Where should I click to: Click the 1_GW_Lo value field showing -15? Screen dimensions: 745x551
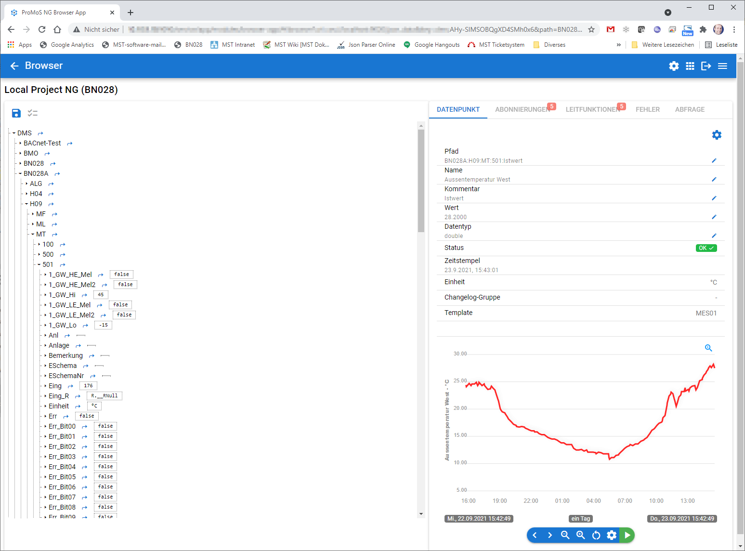point(104,325)
